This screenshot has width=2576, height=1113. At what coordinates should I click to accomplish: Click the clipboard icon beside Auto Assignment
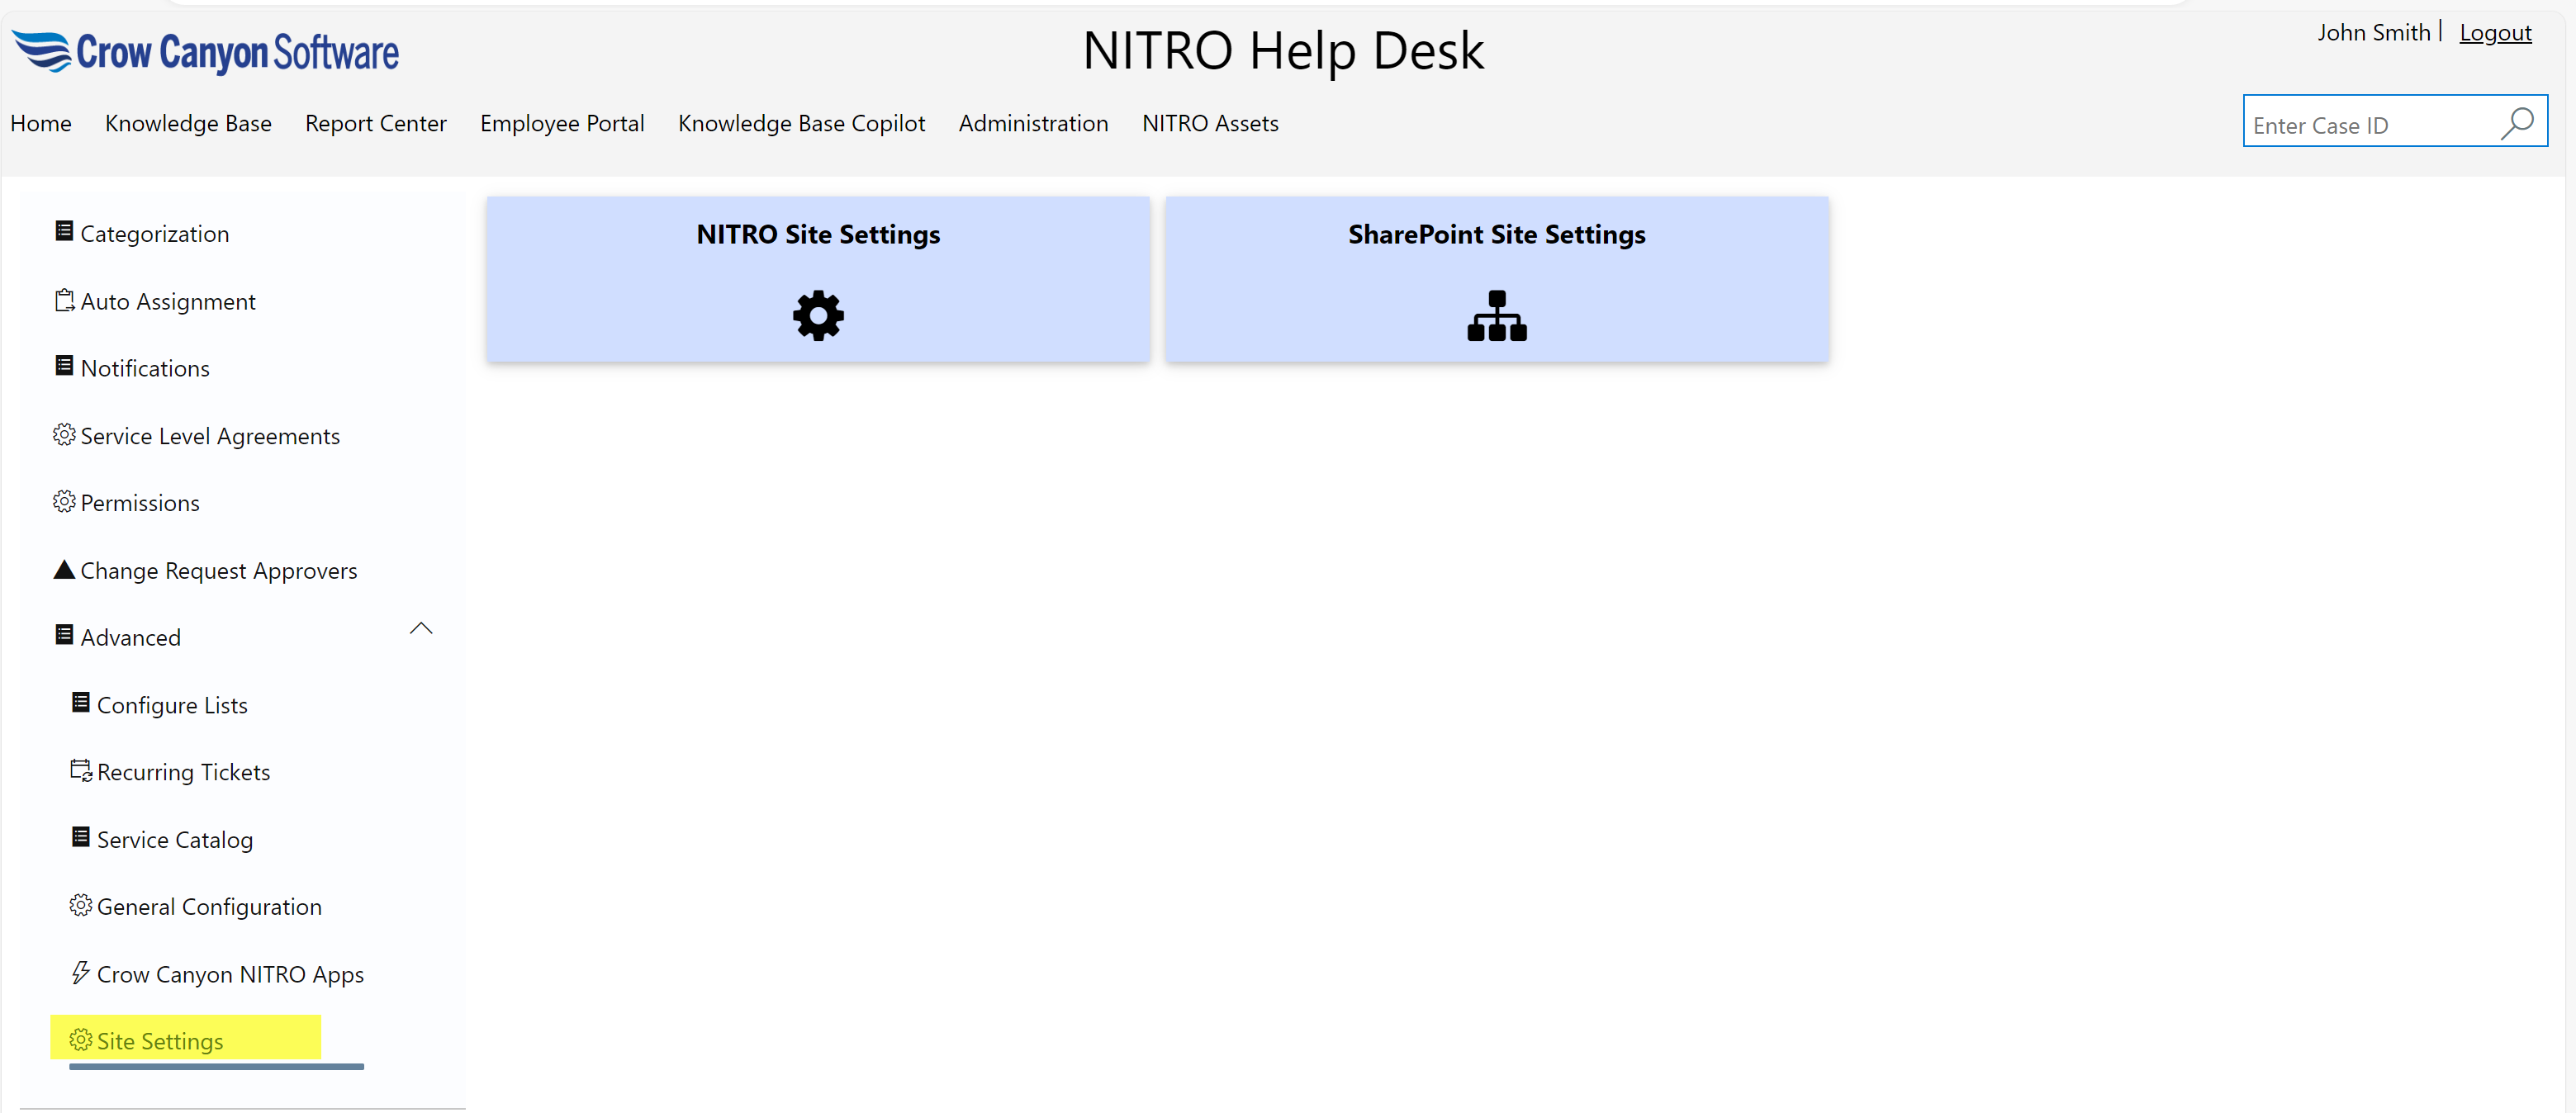(64, 300)
